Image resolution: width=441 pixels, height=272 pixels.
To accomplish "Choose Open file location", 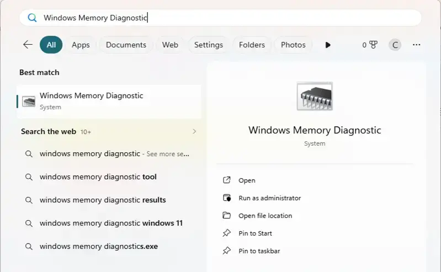I will tap(265, 216).
